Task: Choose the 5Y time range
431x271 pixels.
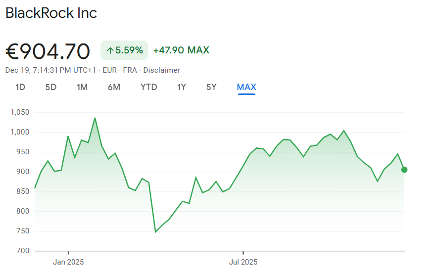Action: (x=211, y=88)
